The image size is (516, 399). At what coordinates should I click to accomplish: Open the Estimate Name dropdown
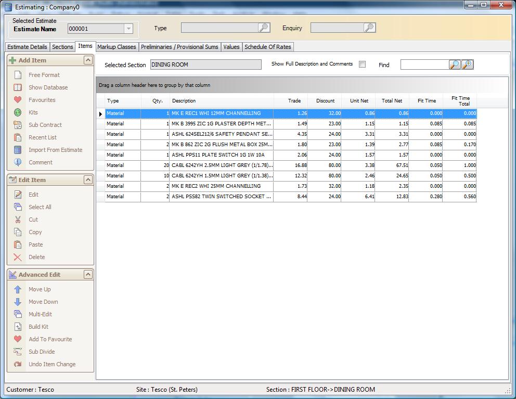pos(127,29)
